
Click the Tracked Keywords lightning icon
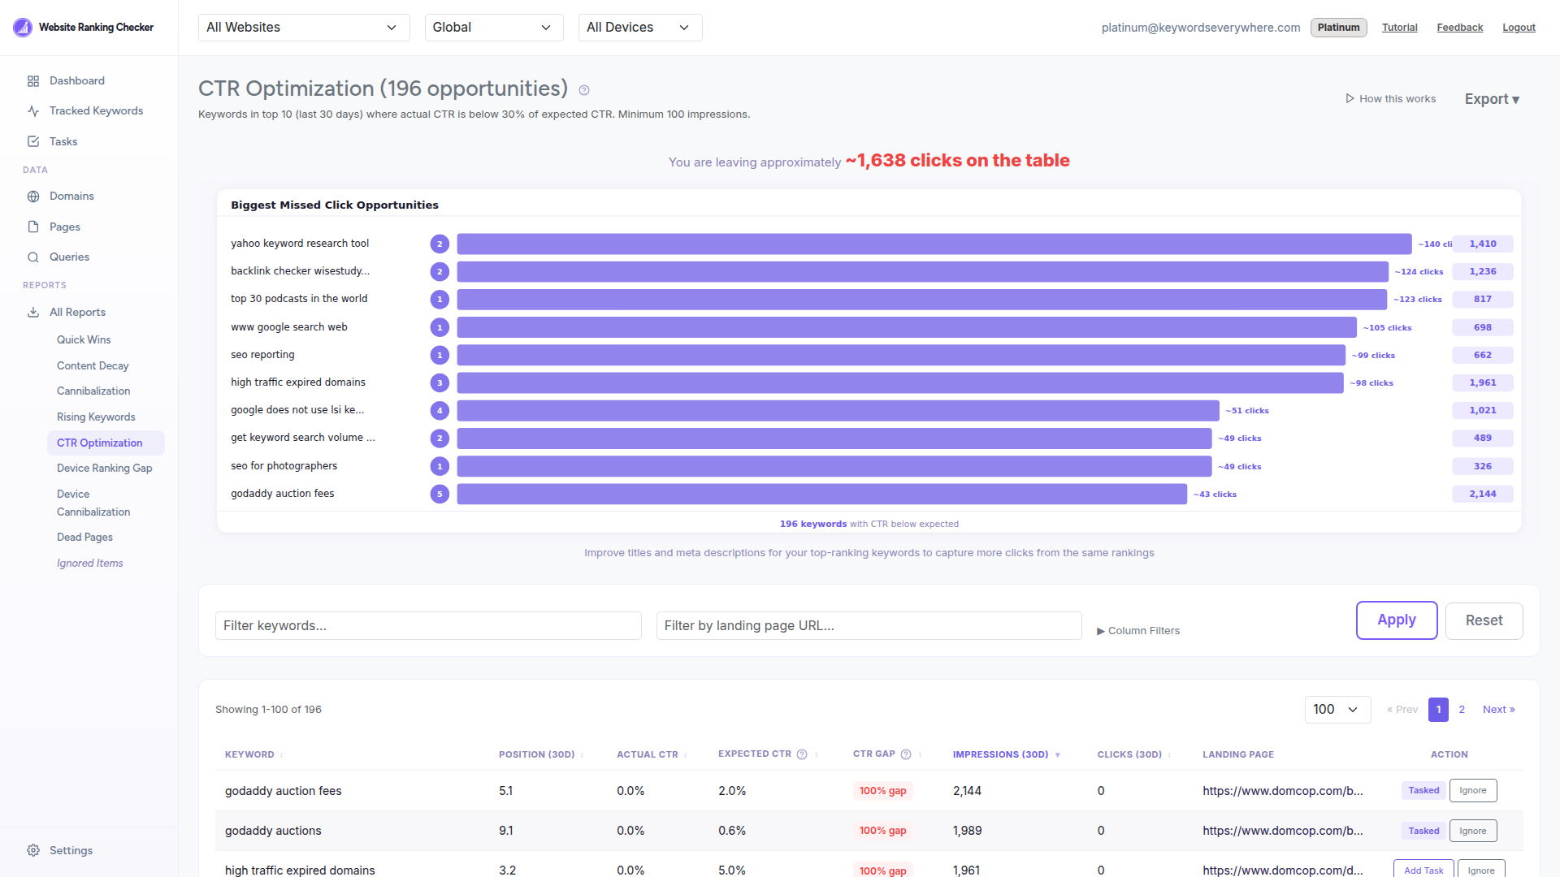[33, 110]
